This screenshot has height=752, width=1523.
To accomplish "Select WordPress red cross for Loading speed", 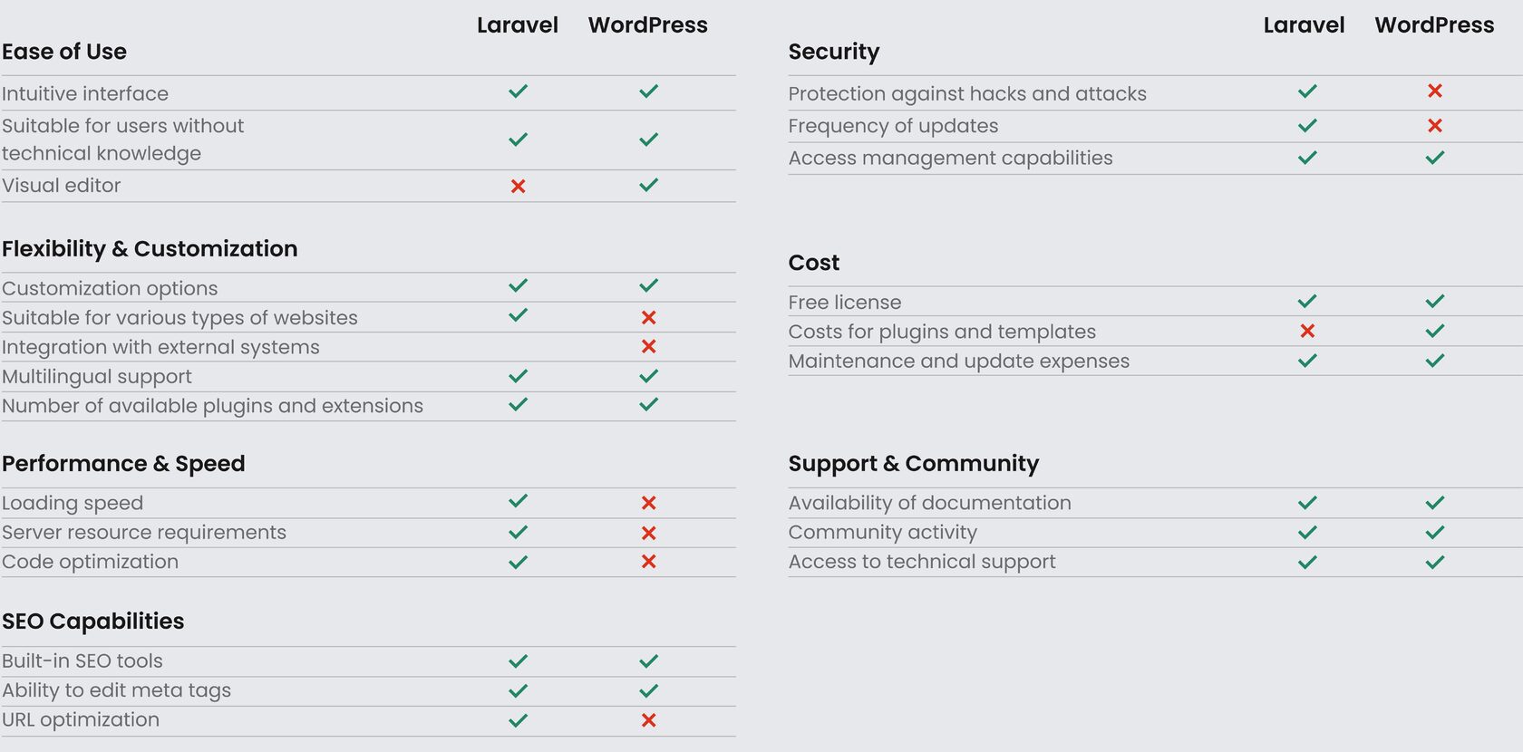I will pyautogui.click(x=648, y=503).
